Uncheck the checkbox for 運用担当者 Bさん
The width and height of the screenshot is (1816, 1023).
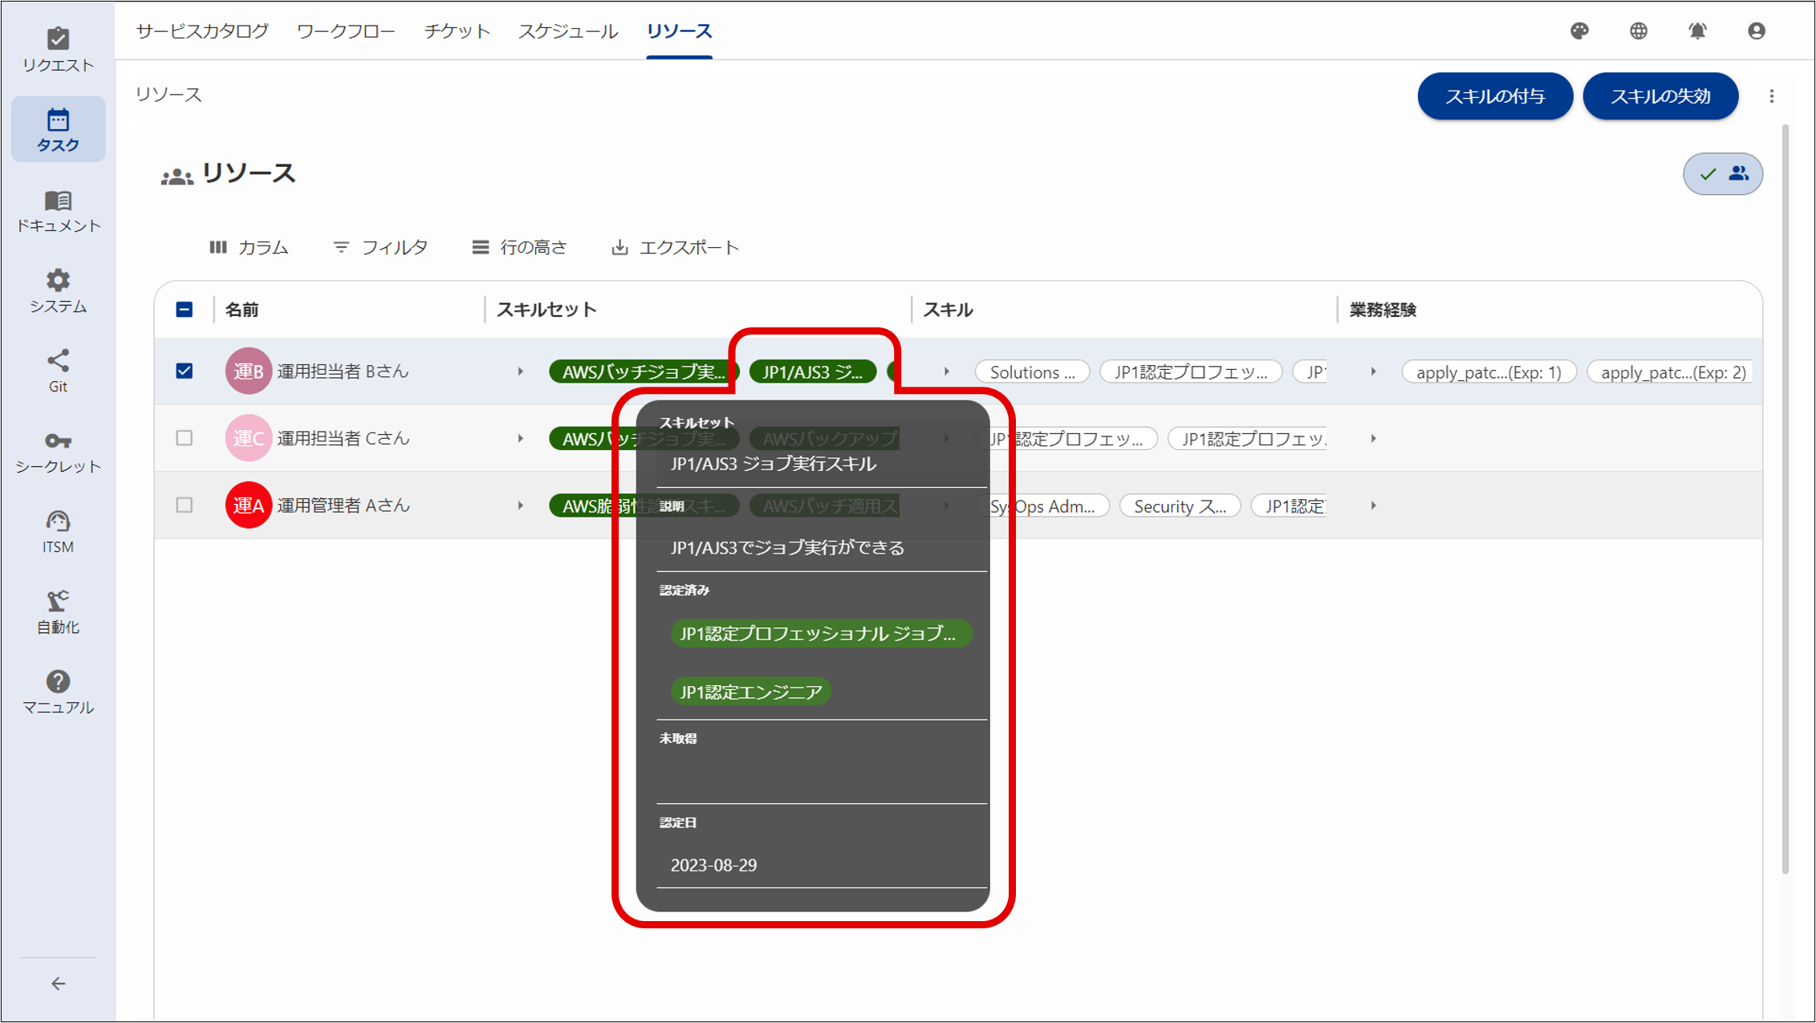click(x=184, y=371)
